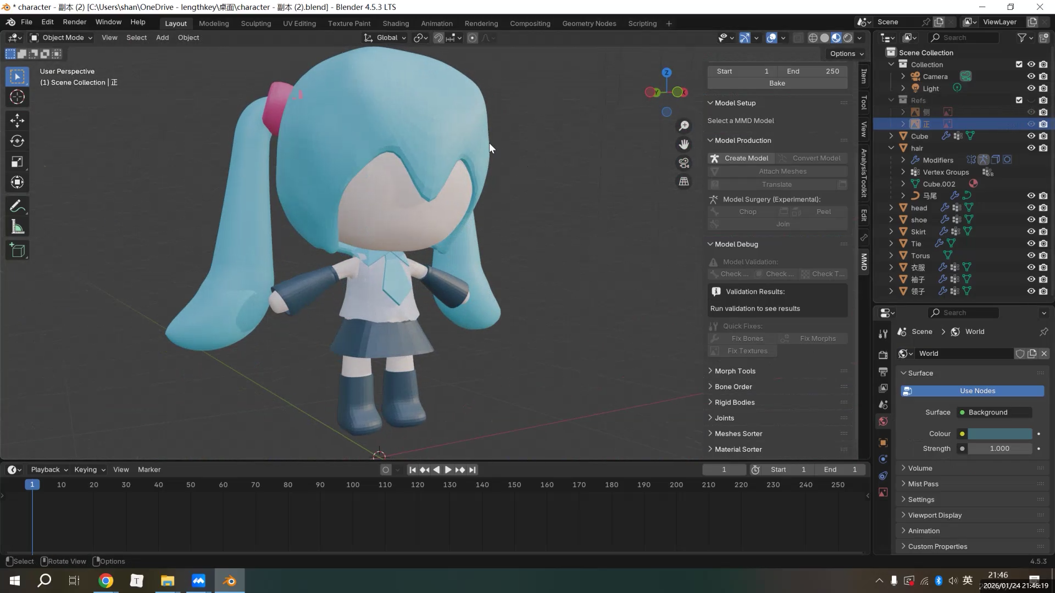1055x593 pixels.
Task: Choose the Measure tool
Action: (17, 227)
